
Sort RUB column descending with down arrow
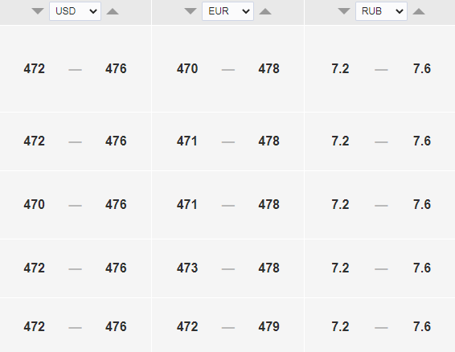point(344,11)
